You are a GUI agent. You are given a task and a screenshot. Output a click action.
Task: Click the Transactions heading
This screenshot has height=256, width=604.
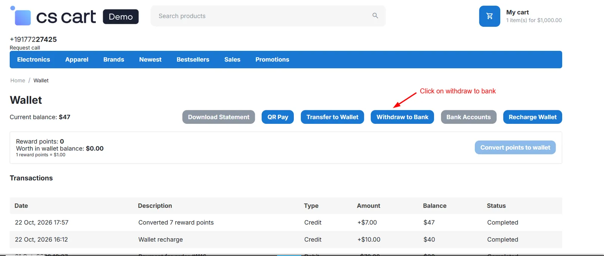tap(31, 178)
